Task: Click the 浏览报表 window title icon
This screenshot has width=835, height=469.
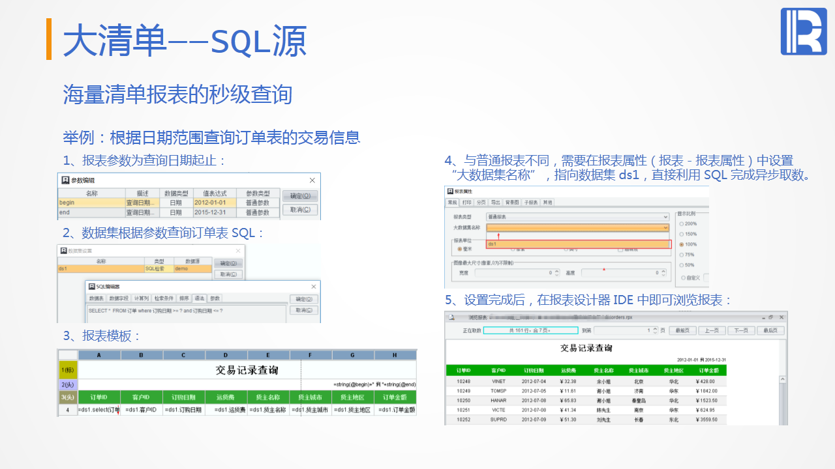Action: (x=451, y=317)
